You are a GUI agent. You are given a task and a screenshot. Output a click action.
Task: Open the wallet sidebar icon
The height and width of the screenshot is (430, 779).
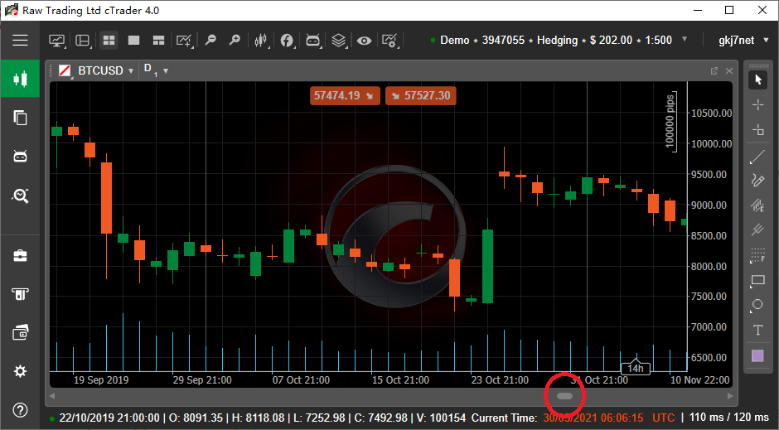point(20,333)
